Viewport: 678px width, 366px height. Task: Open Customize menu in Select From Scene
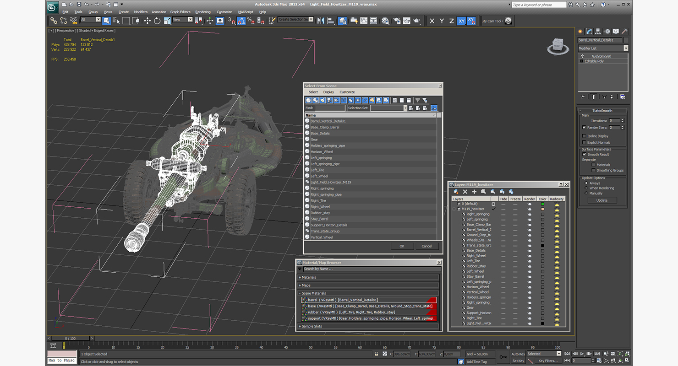347,92
